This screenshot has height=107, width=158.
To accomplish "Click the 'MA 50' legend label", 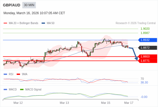I will (51, 23).
